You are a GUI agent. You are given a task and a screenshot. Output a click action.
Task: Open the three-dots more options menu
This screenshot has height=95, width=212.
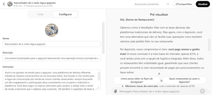coord(168,4)
